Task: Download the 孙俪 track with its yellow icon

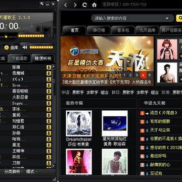Action: (x=49, y=133)
